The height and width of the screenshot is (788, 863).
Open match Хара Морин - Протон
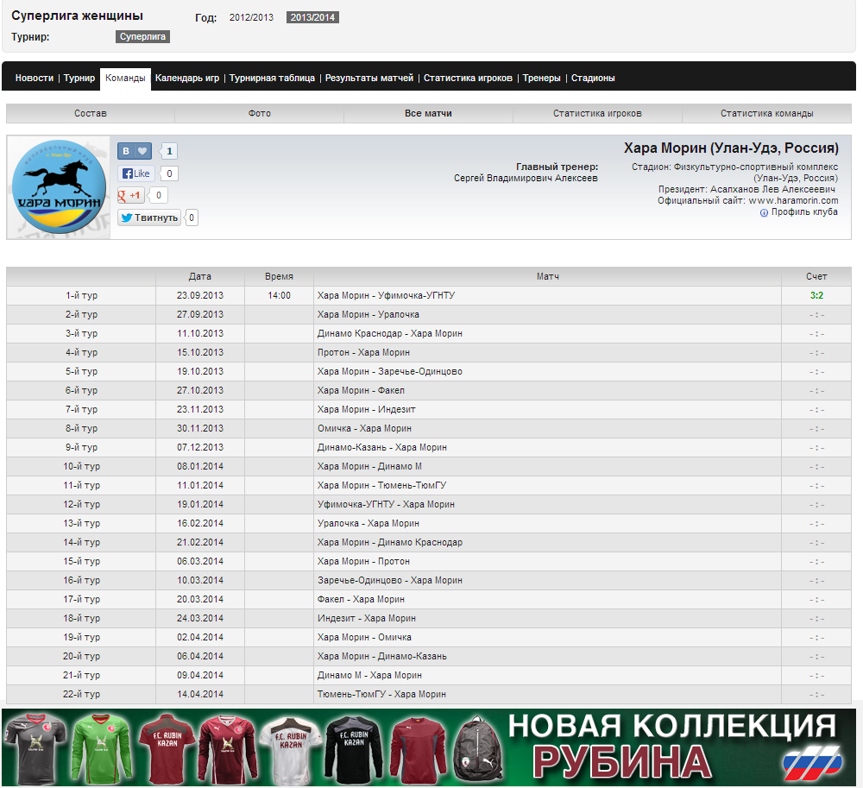(363, 561)
